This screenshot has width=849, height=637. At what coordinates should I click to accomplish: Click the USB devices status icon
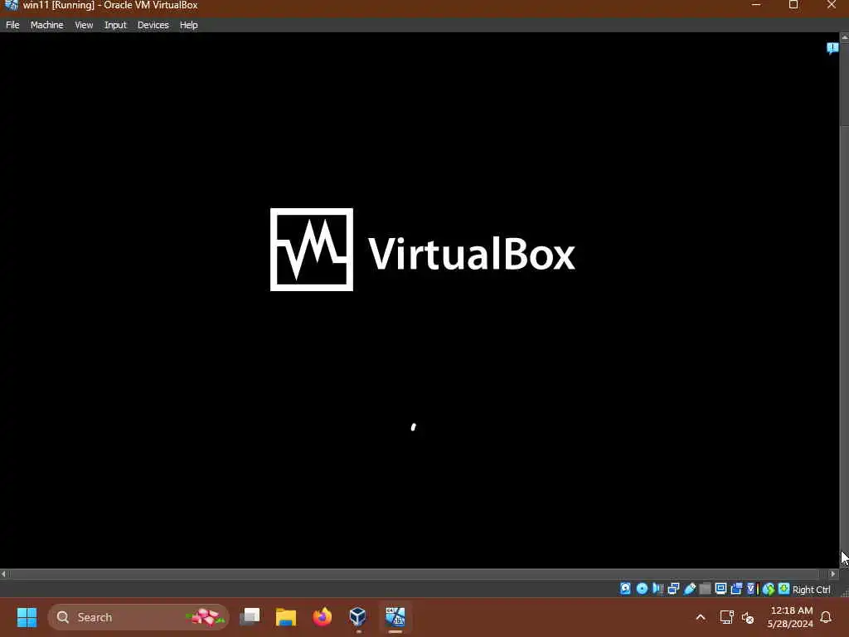click(690, 589)
